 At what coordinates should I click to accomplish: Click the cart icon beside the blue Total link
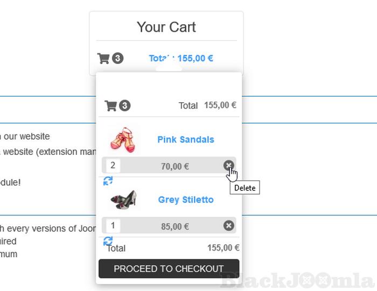103,58
